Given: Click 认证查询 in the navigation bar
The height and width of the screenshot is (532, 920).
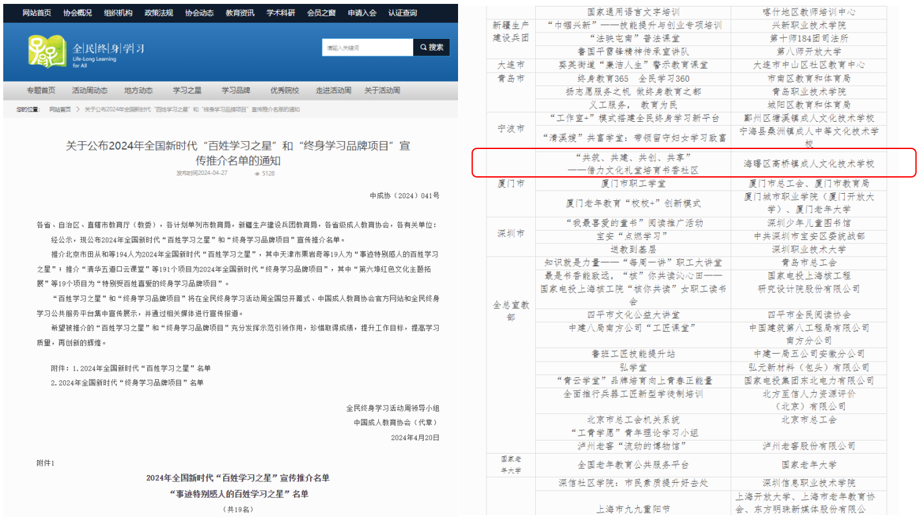Looking at the screenshot, I should (402, 12).
